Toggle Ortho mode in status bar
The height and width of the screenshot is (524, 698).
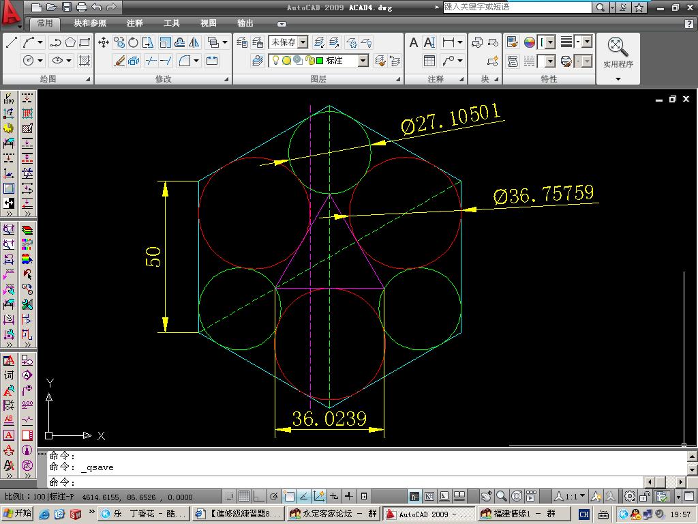[258, 496]
